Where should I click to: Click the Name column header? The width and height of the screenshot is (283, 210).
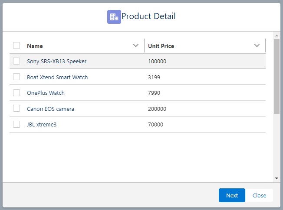click(35, 46)
